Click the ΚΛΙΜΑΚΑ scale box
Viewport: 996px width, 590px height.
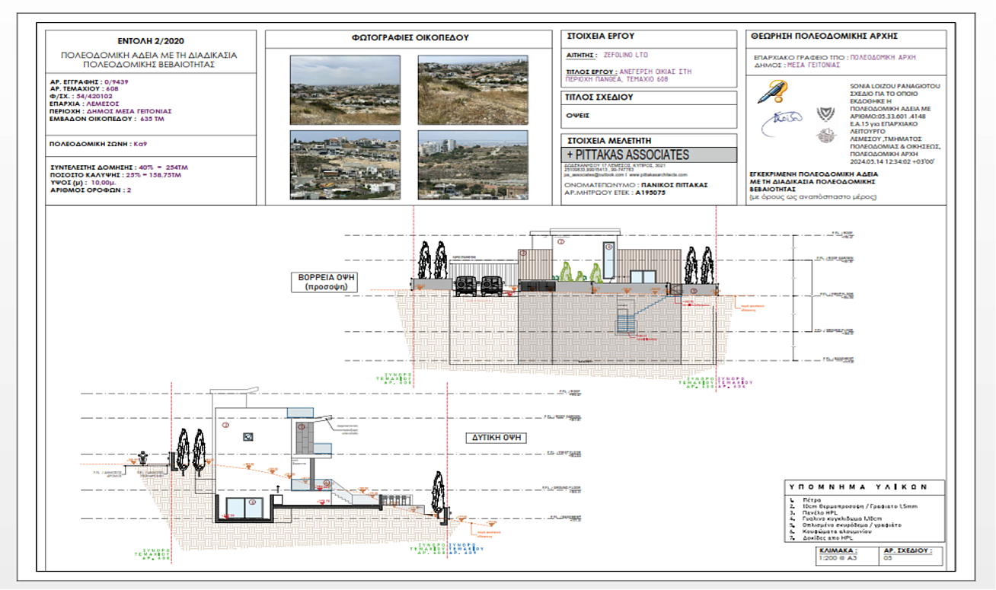pos(836,555)
